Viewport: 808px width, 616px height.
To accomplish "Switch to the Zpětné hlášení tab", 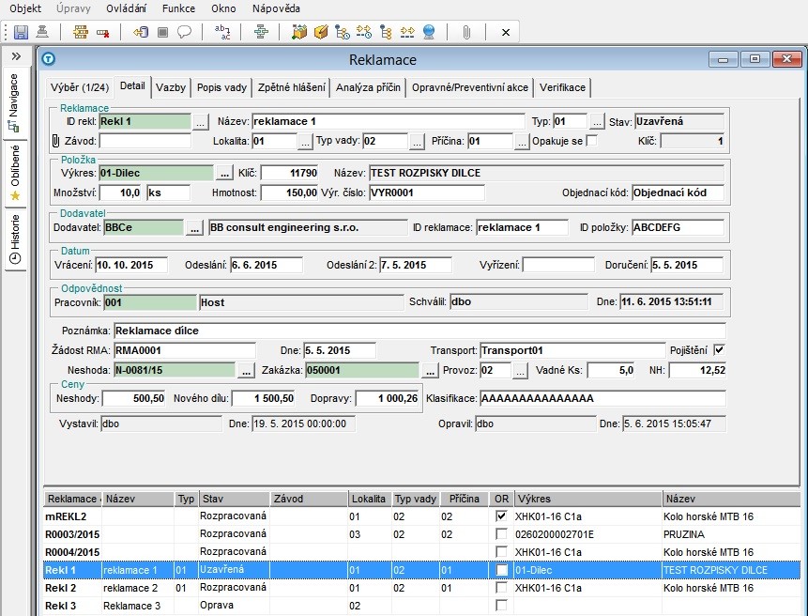I will 292,87.
